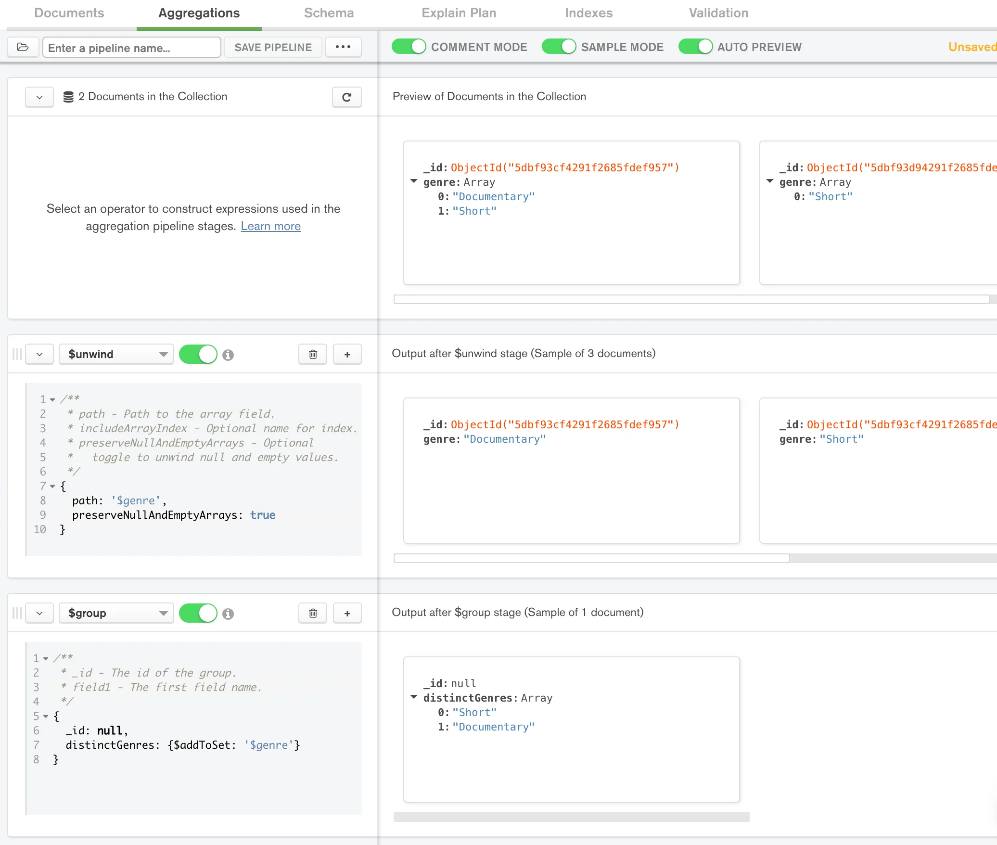Open the Indexes tab
Viewport: 997px width, 845px height.
point(588,13)
